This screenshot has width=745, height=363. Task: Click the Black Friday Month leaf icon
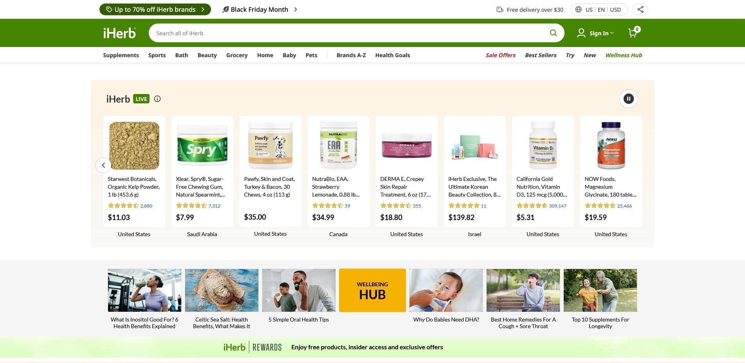tap(225, 9)
